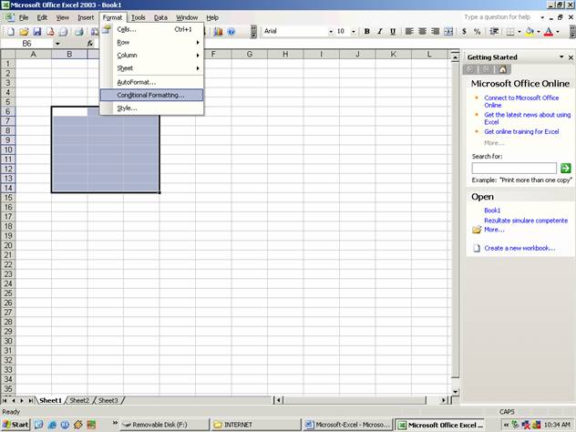Switch to the Sheet2 tab
Image resolution: width=576 pixels, height=432 pixels.
[x=79, y=400]
